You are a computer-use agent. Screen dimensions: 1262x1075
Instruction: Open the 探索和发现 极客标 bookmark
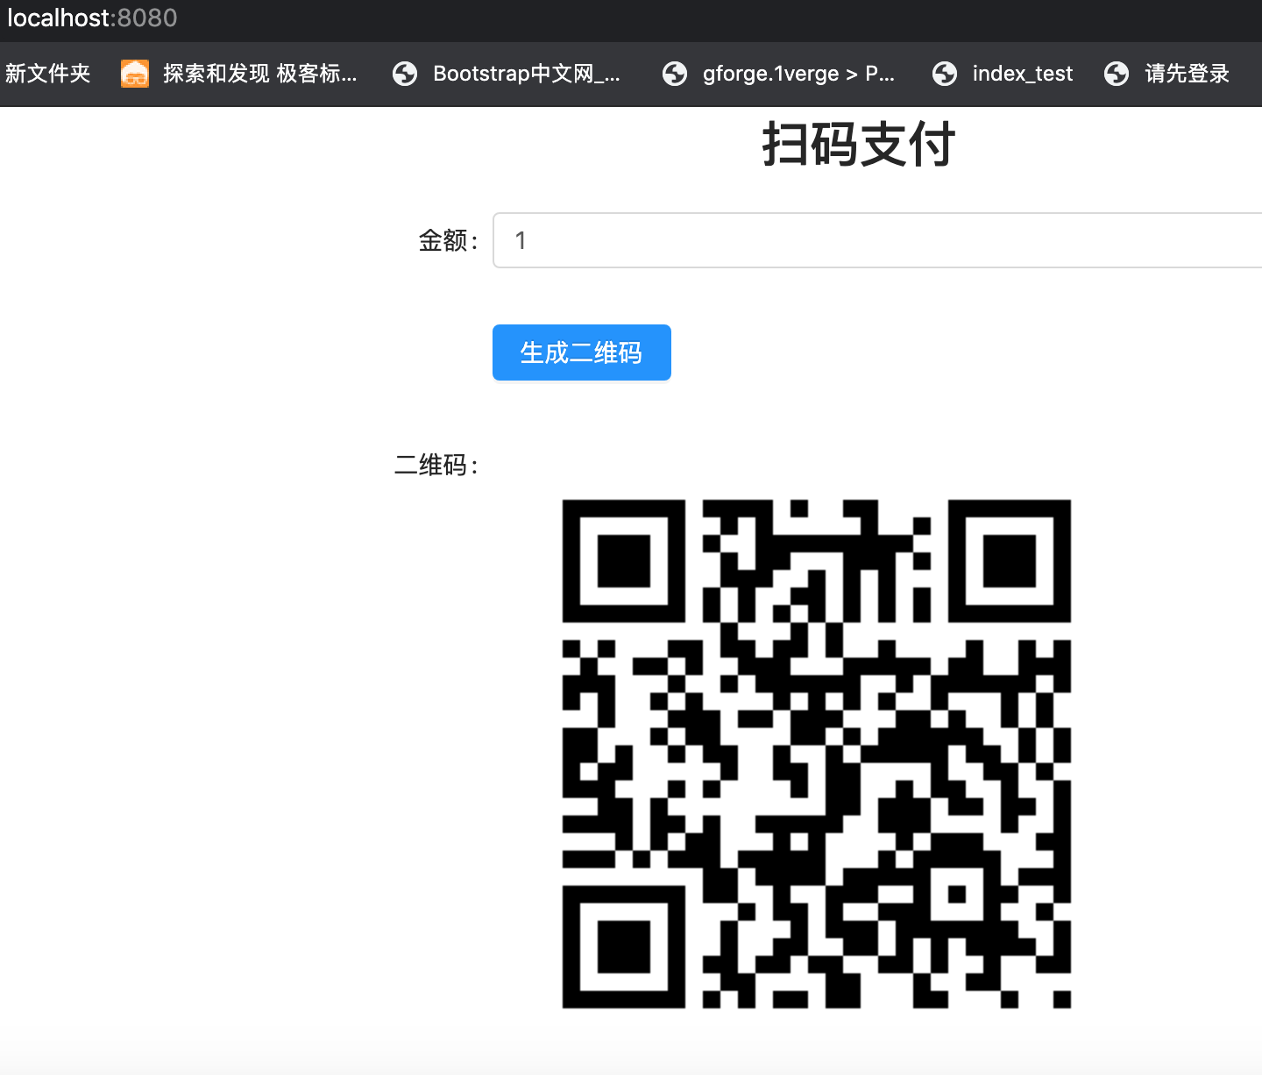(259, 74)
